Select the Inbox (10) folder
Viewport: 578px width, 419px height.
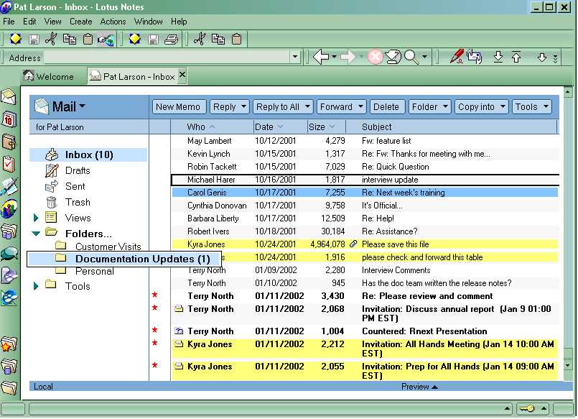[88, 155]
